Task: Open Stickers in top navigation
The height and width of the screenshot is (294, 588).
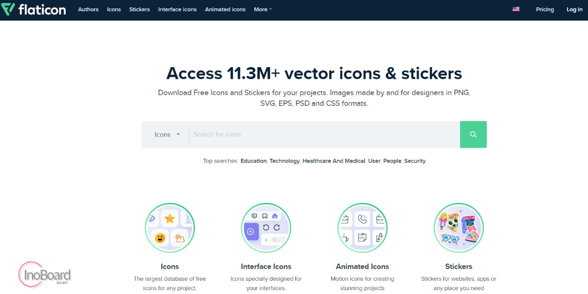Action: pyautogui.click(x=140, y=9)
